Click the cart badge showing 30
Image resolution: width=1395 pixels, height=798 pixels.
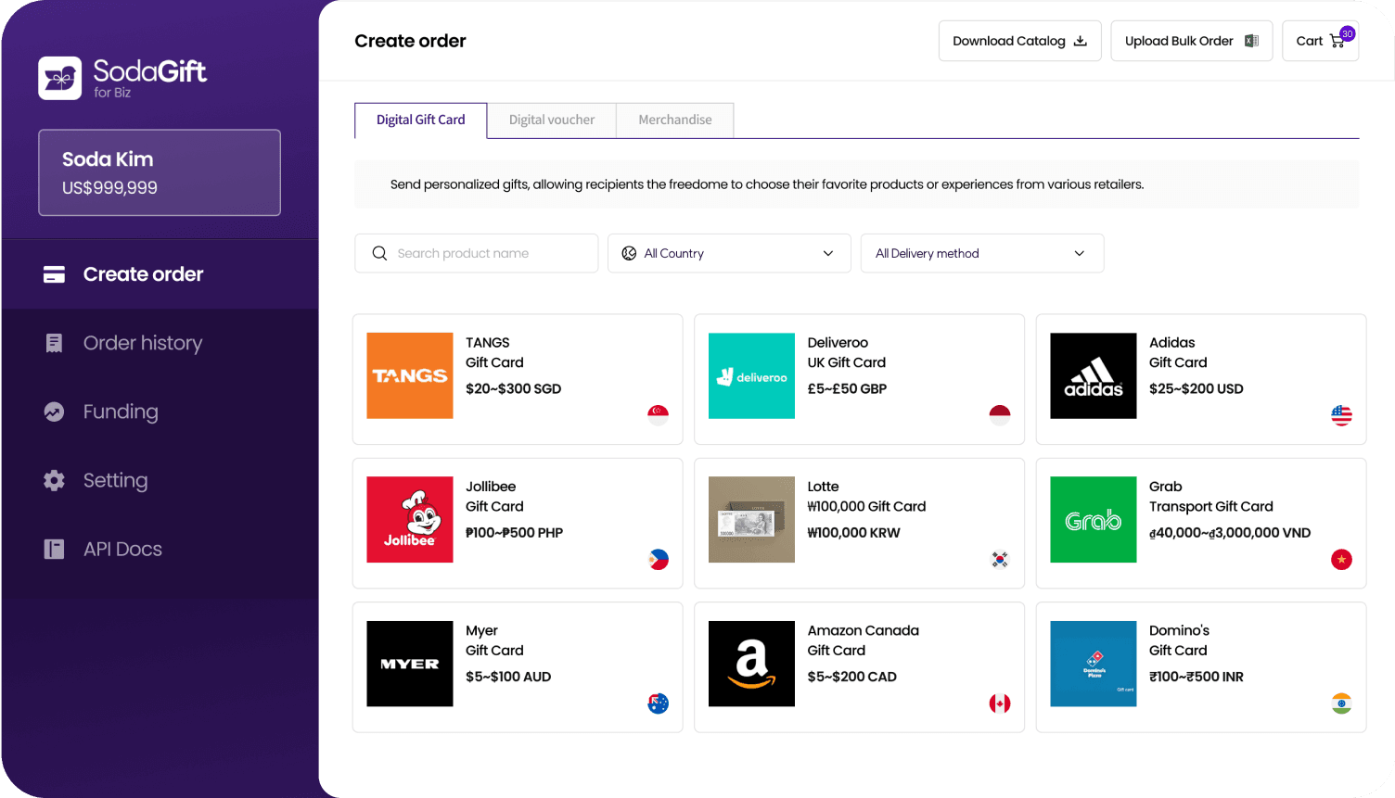(x=1348, y=33)
